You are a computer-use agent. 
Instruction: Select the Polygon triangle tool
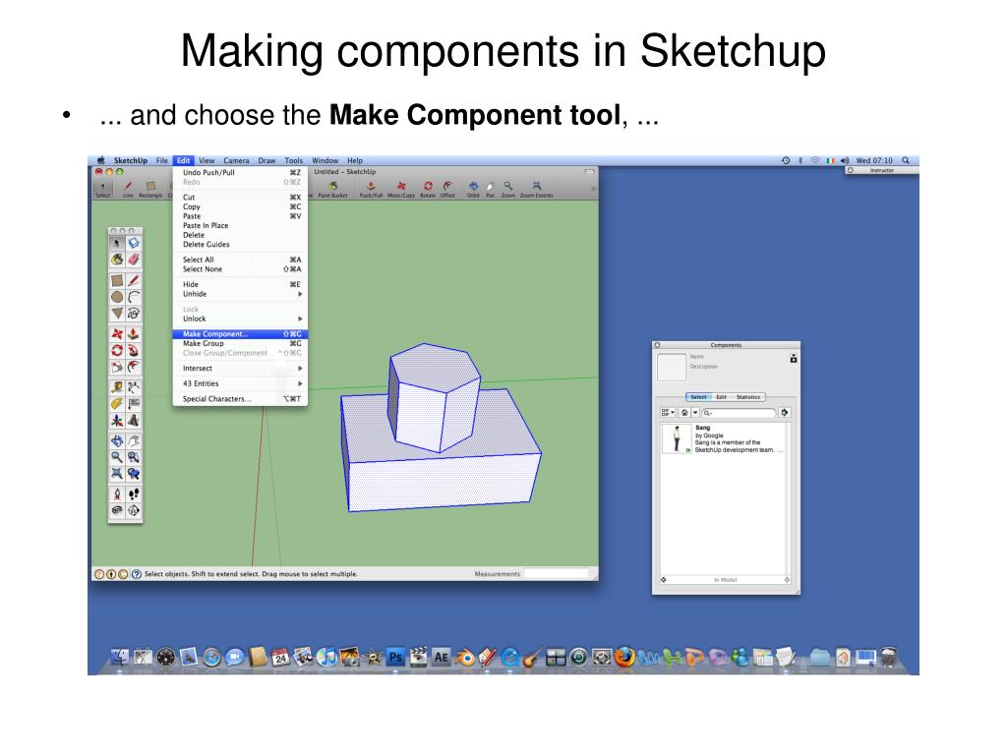pyautogui.click(x=117, y=314)
